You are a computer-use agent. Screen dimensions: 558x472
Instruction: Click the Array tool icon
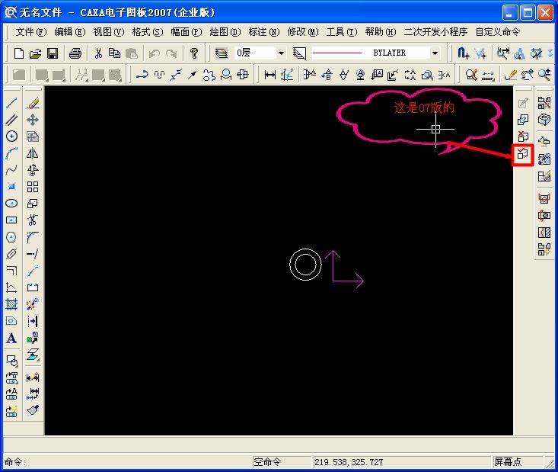33,187
